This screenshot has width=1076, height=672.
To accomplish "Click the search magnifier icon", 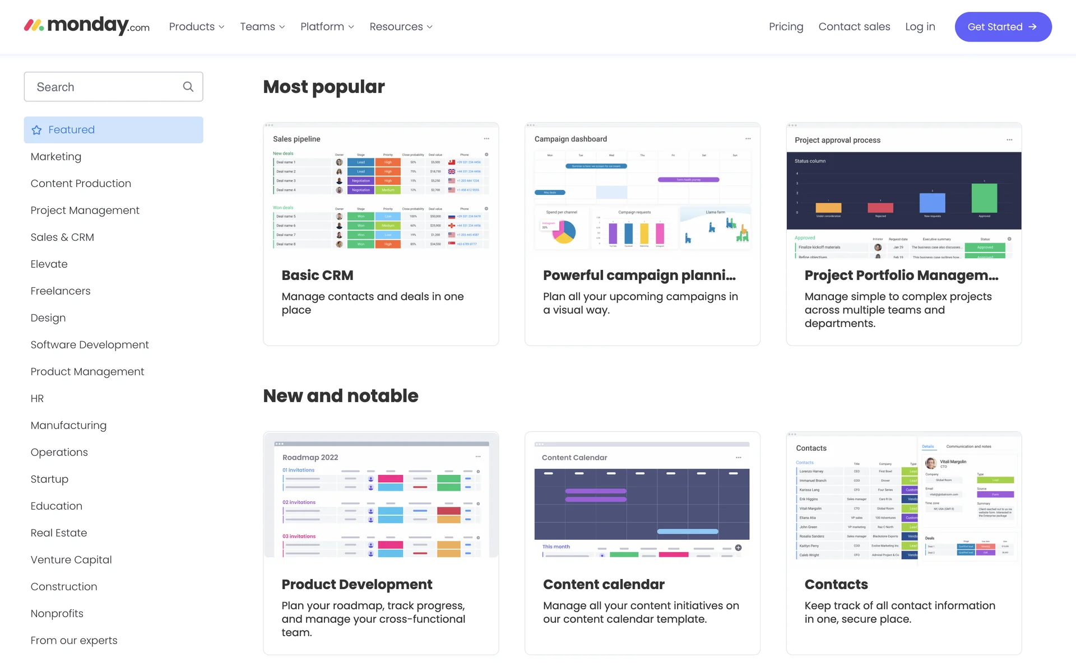I will coord(188,87).
